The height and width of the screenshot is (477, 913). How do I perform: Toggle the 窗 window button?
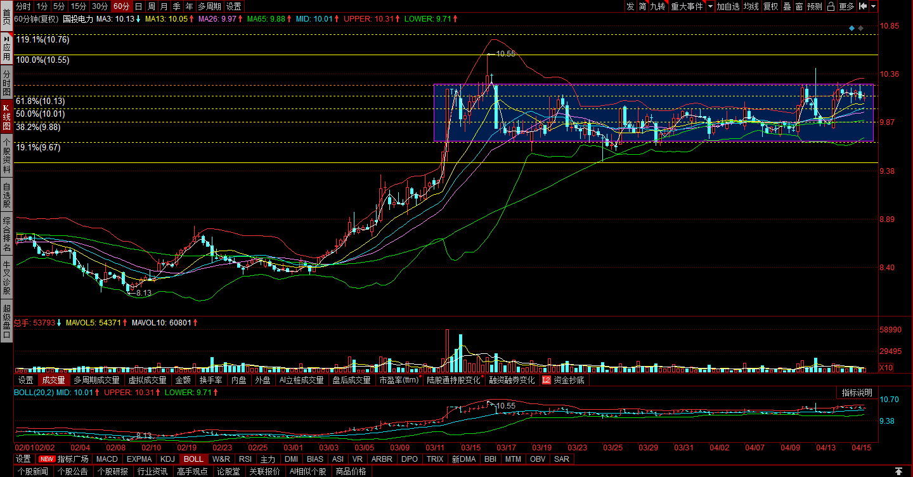(800, 6)
